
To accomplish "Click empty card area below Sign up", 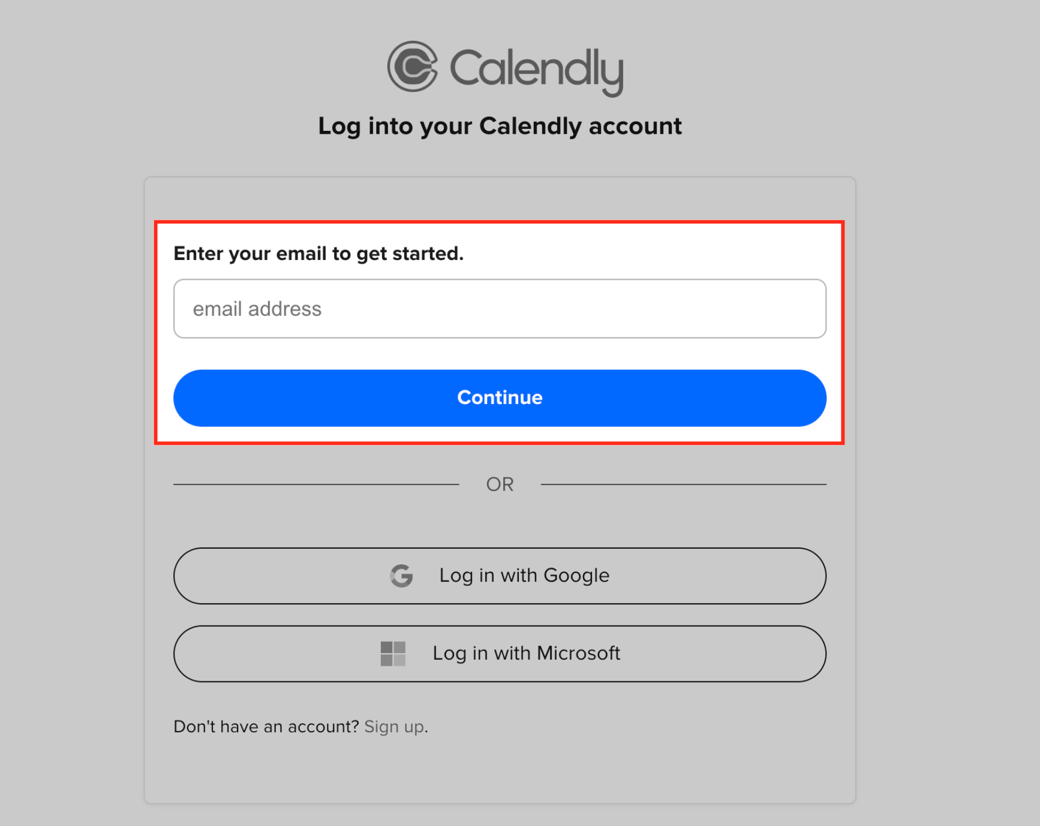I will (x=500, y=771).
